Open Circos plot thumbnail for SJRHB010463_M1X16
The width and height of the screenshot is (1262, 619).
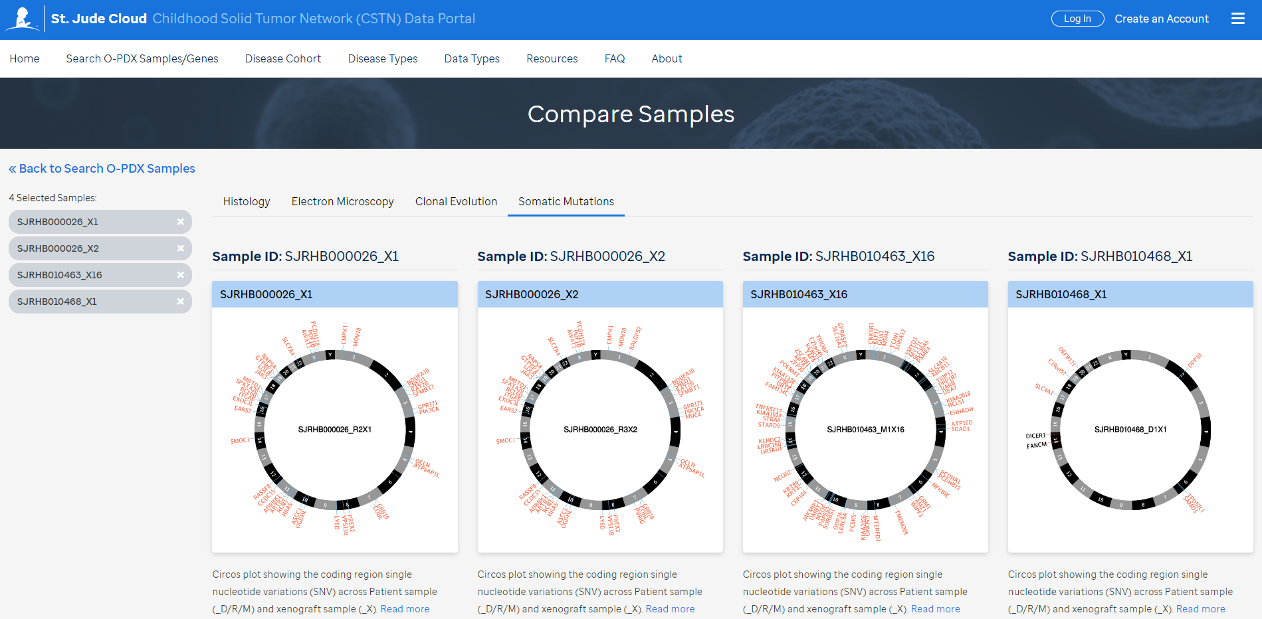865,430
